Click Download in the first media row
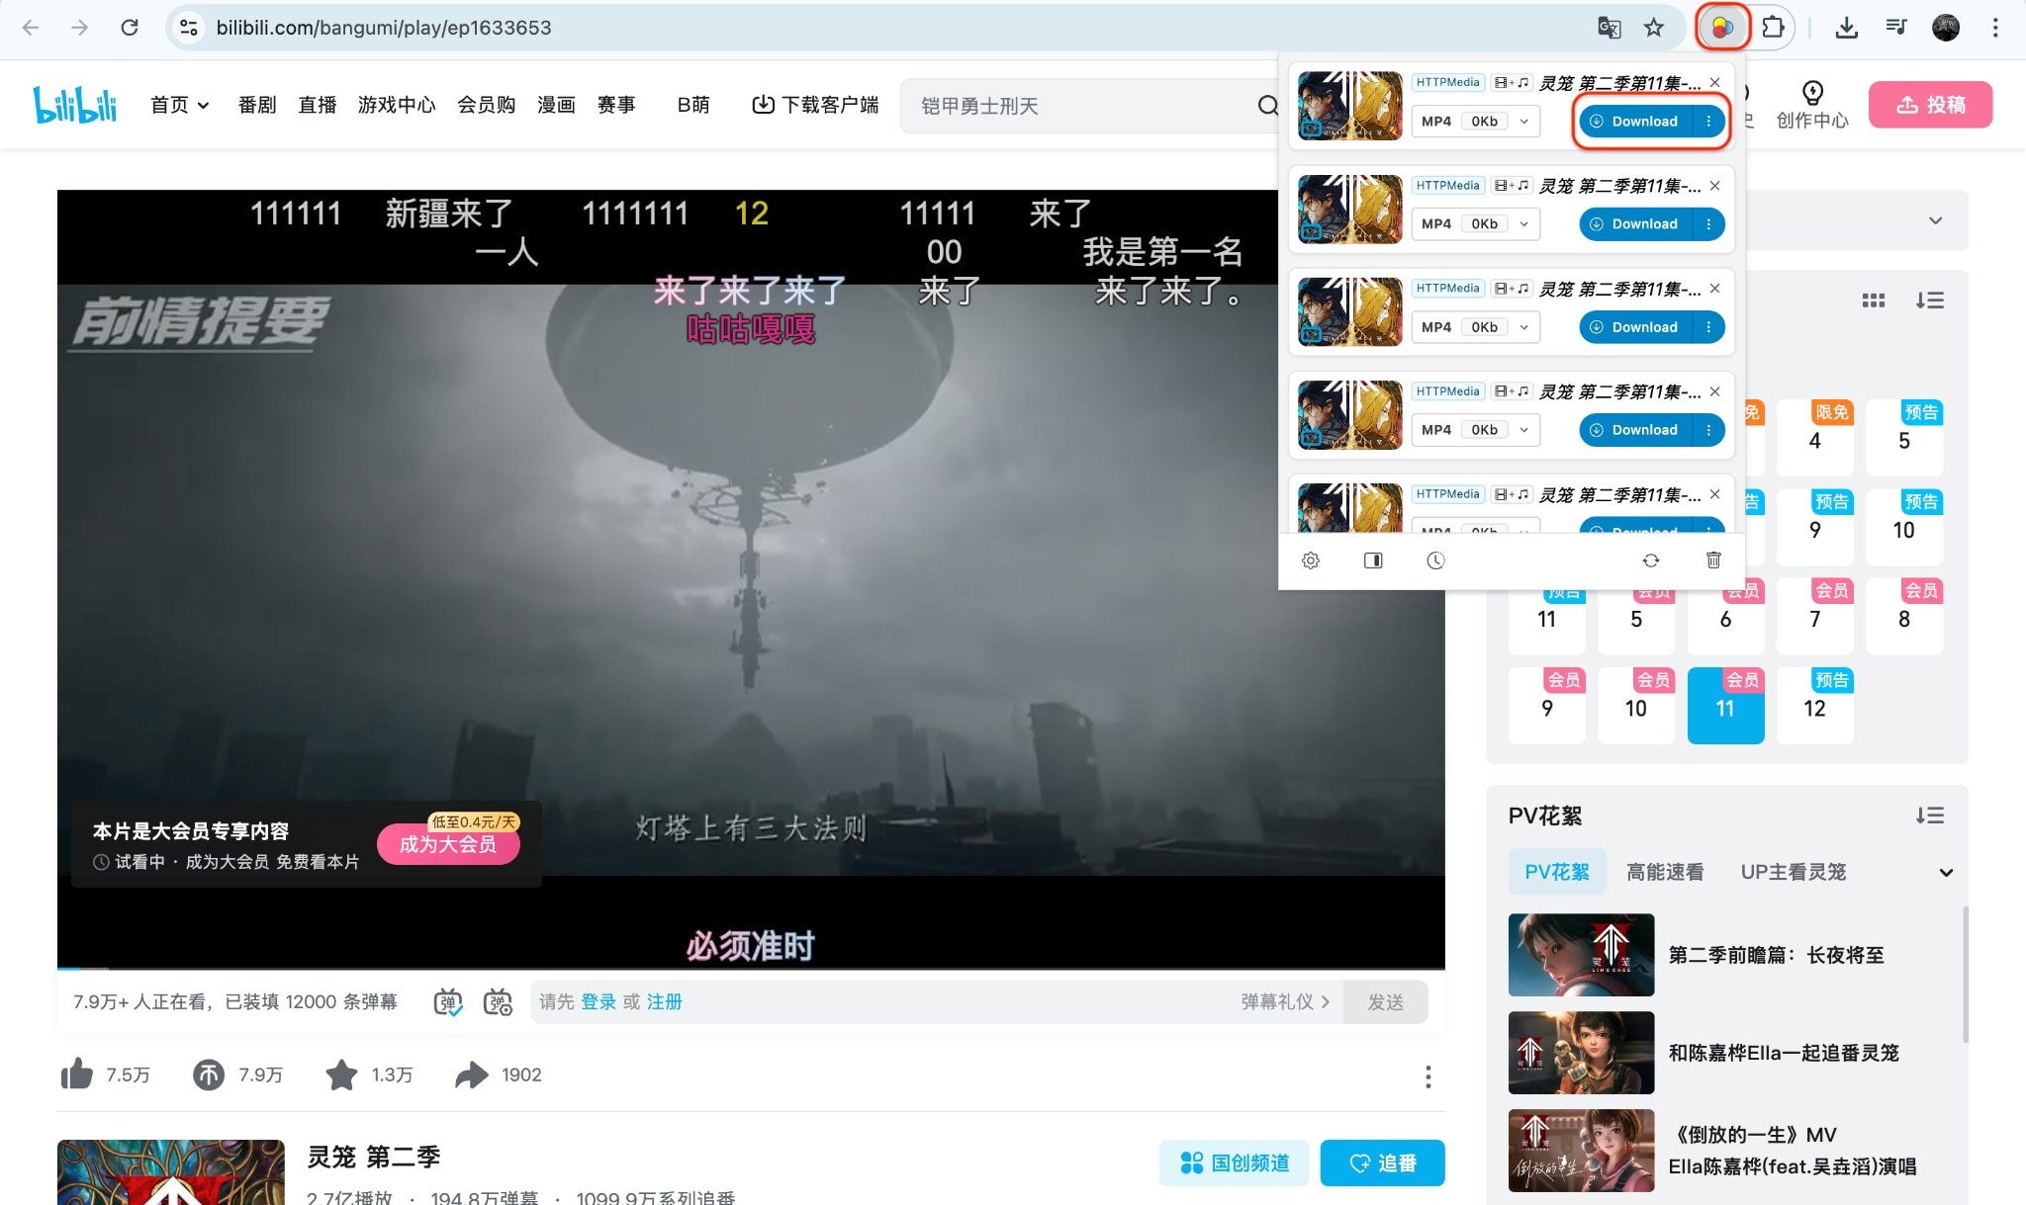 pos(1636,122)
